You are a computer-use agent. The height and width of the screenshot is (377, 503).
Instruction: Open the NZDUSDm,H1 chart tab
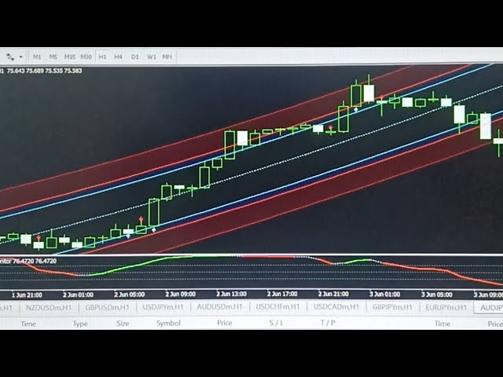(44, 307)
